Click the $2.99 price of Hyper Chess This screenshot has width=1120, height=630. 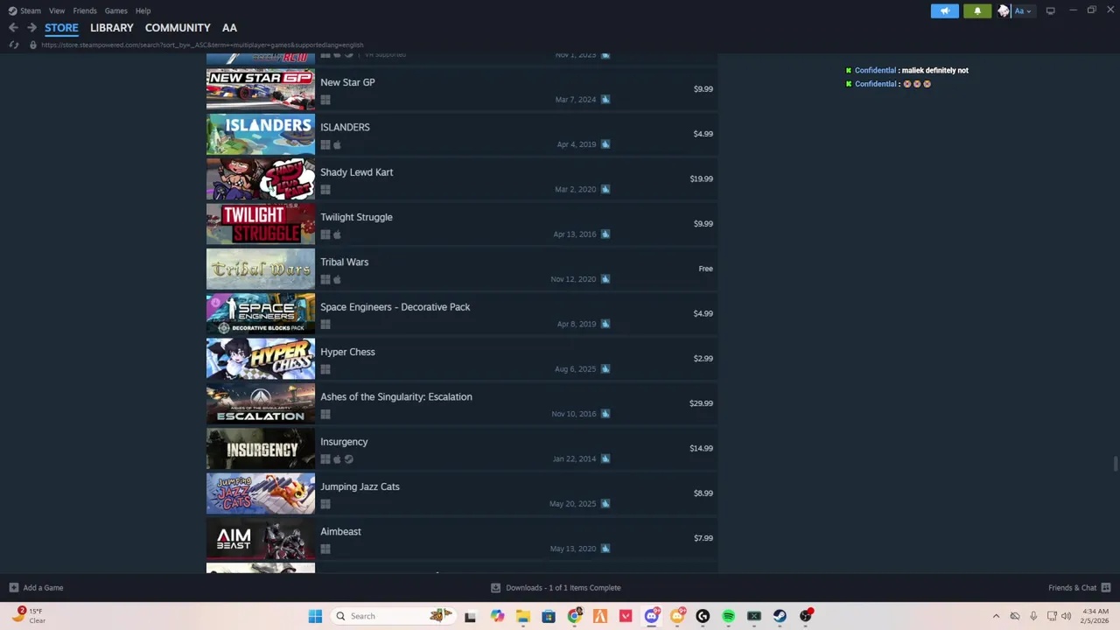703,359
